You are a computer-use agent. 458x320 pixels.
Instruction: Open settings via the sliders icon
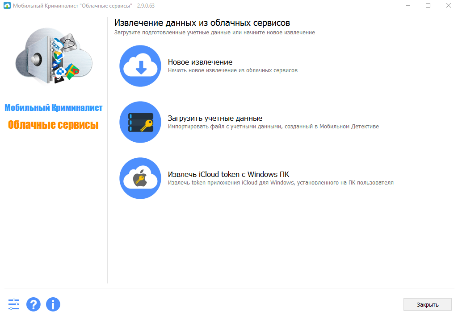(x=14, y=304)
